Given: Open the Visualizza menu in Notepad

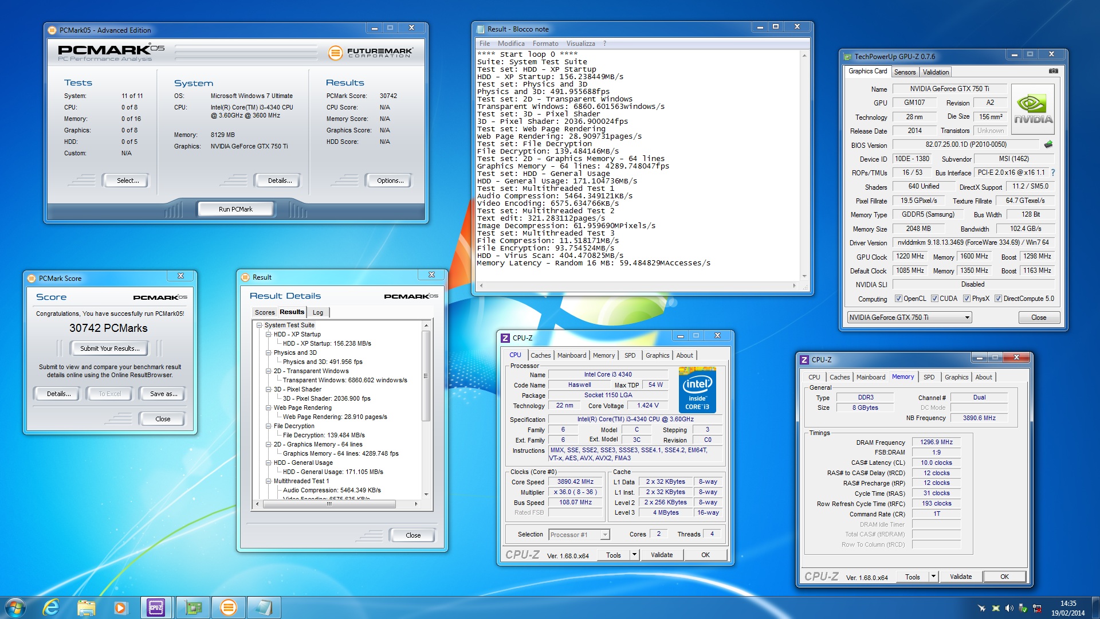Looking at the screenshot, I should click(x=580, y=44).
